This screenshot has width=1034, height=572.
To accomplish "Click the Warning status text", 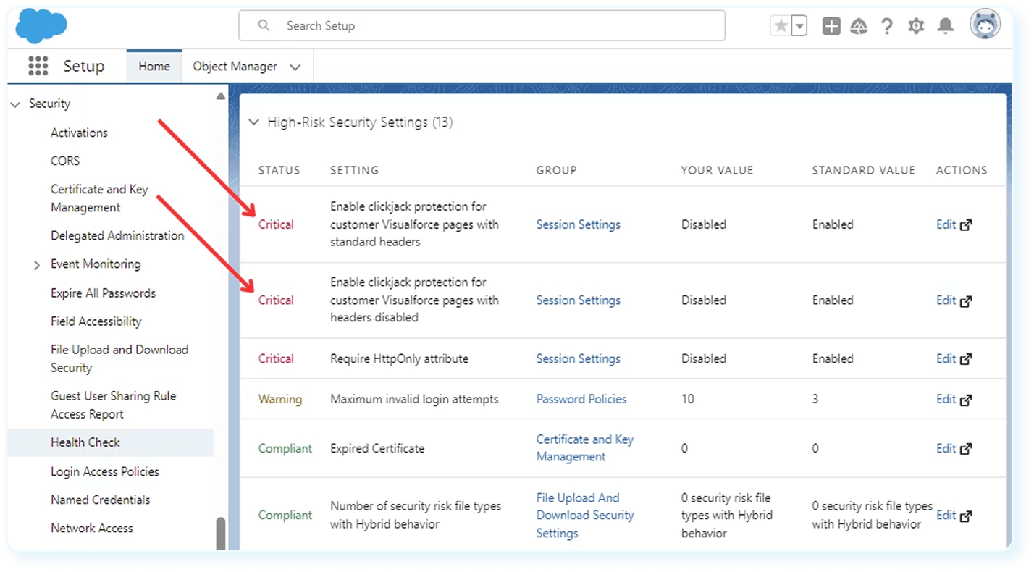I will tap(279, 399).
